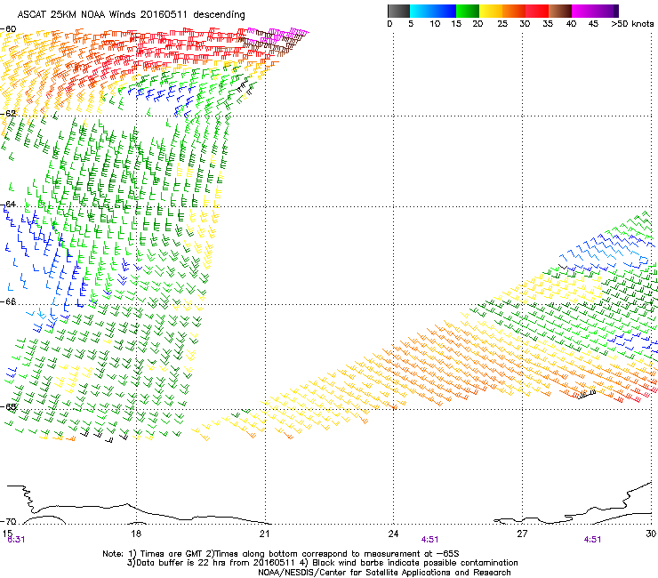Pick the red 30-35 knots legend swatch

[x=537, y=11]
